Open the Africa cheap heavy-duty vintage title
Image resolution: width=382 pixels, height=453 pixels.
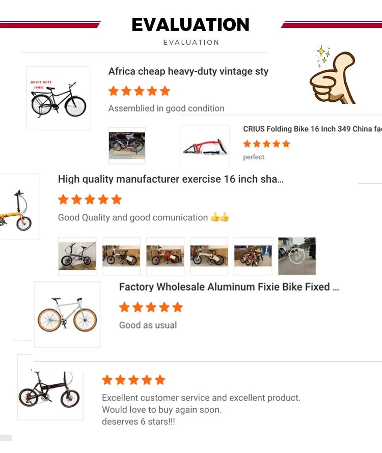(x=188, y=71)
